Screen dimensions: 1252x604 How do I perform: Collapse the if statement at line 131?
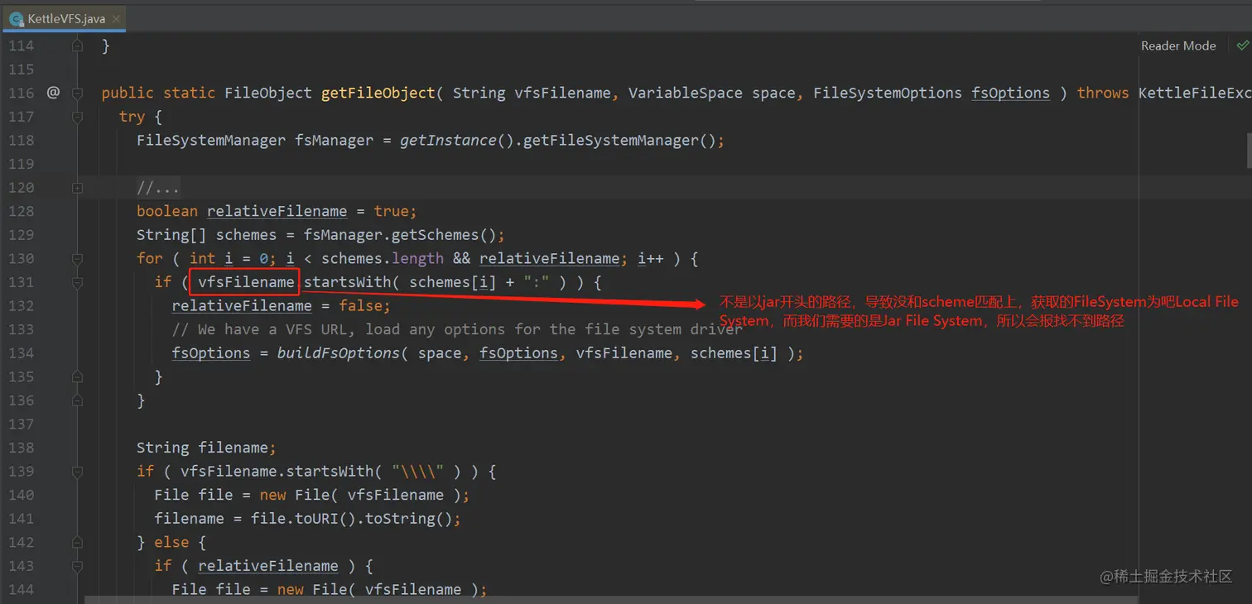pyautogui.click(x=77, y=281)
